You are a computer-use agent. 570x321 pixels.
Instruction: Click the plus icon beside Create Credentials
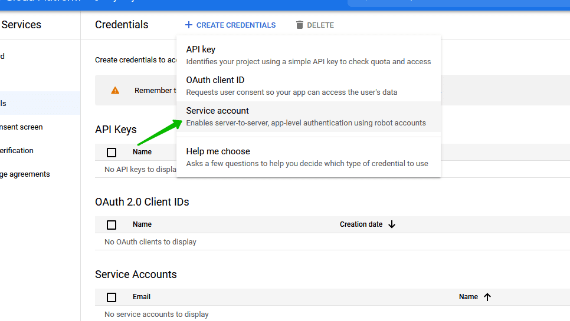point(189,25)
